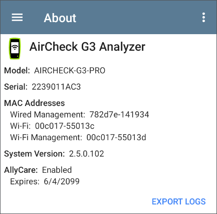Screen dimensions: 217x214
Task: Click the AllyCare label
Action: click(x=21, y=170)
